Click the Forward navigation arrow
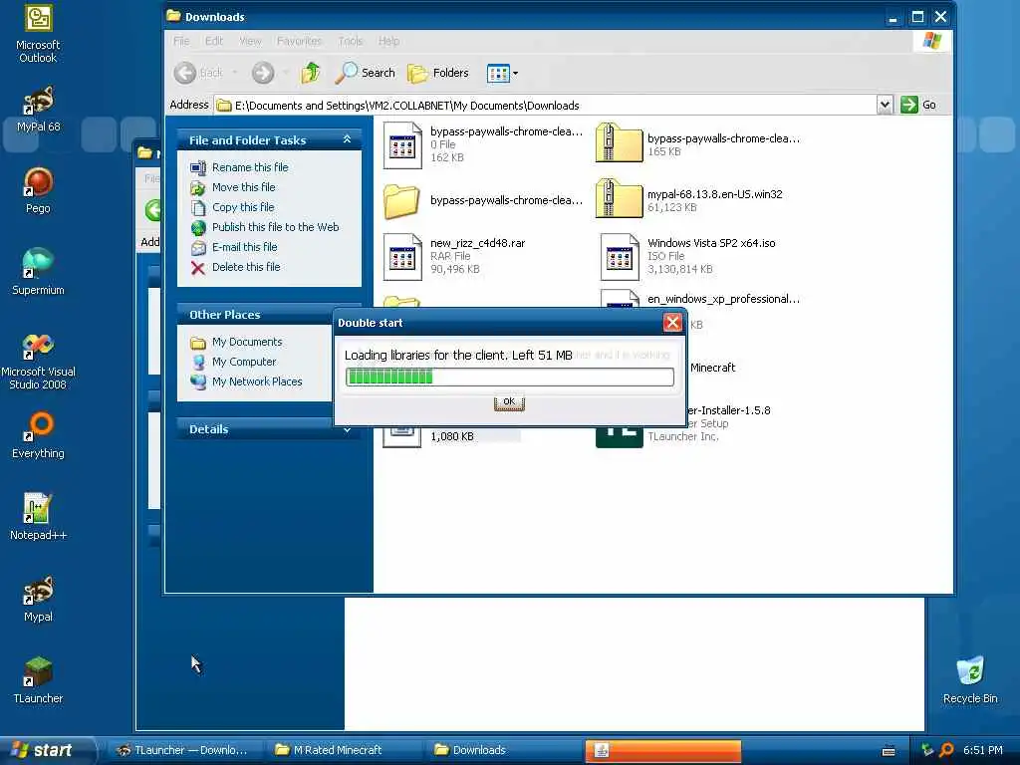1020x765 pixels. click(263, 73)
